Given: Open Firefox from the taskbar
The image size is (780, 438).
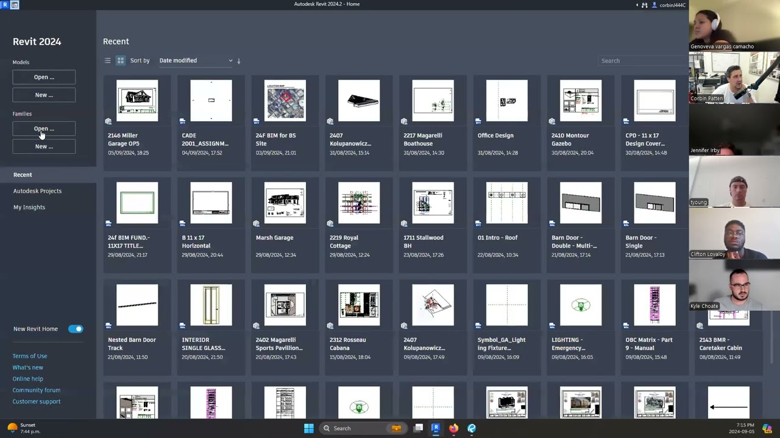Looking at the screenshot, I should (x=453, y=428).
